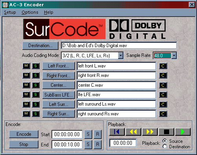Click the yellow rewind playback button

[133, 132]
